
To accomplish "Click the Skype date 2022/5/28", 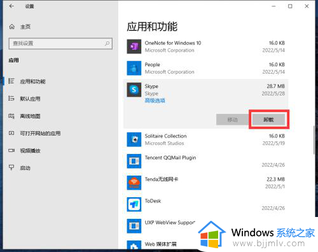I will [x=273, y=94].
